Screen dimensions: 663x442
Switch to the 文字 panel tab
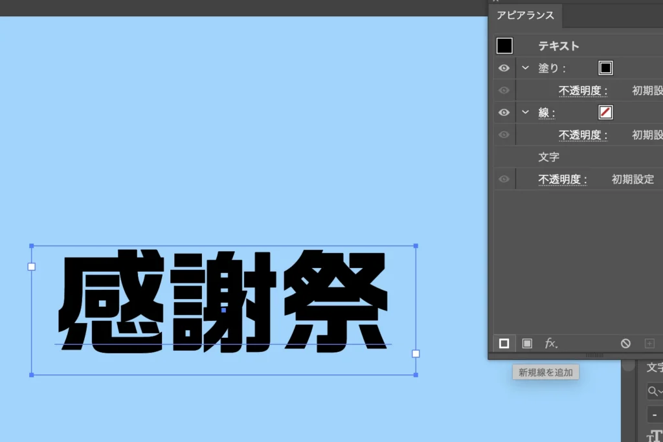pyautogui.click(x=654, y=368)
